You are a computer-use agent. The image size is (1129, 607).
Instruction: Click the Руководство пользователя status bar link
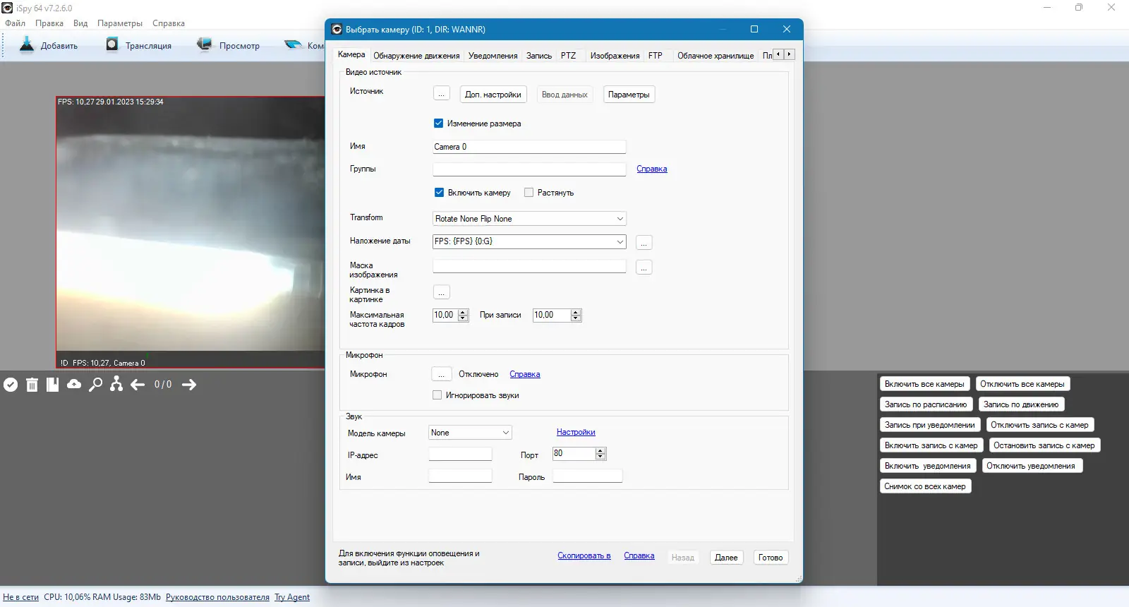click(x=217, y=597)
